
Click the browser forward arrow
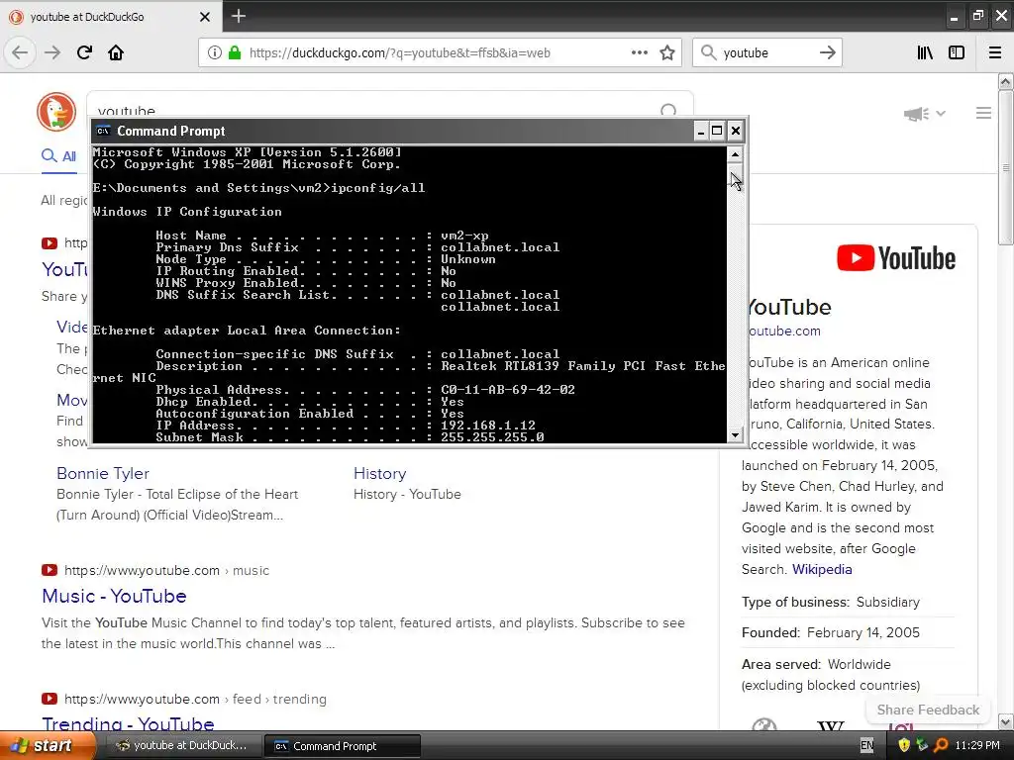(x=52, y=52)
